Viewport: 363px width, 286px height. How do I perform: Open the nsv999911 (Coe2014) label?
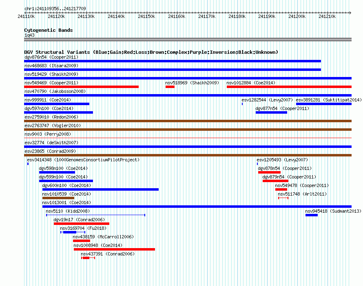pos(48,100)
